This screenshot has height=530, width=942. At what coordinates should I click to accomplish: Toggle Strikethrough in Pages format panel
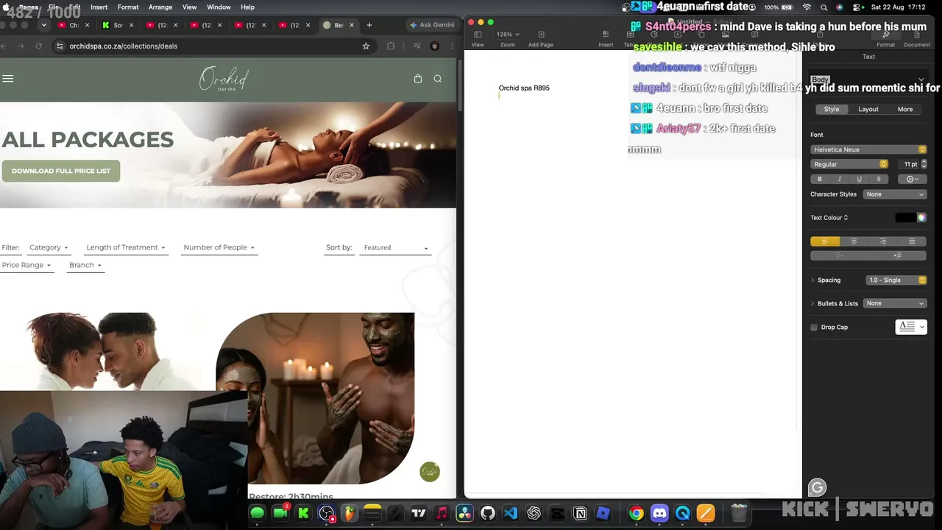(878, 179)
